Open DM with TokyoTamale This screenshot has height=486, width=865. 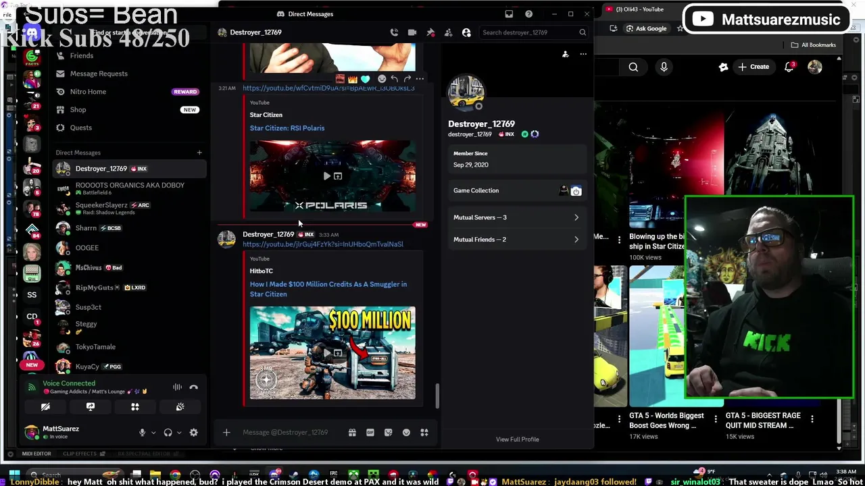point(128,347)
